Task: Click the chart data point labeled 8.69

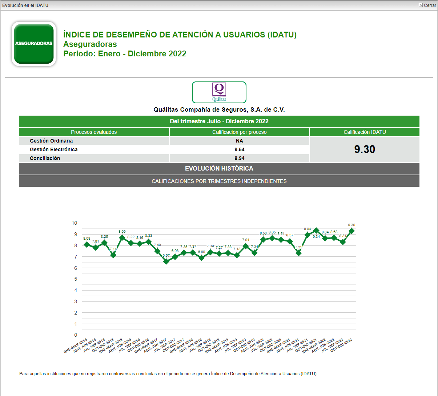Action: tap(122, 238)
